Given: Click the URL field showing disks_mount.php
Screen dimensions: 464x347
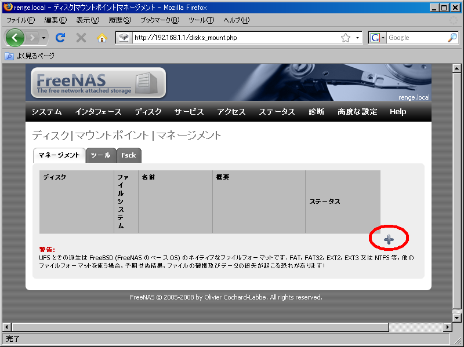Looking at the screenshot, I should [236, 38].
